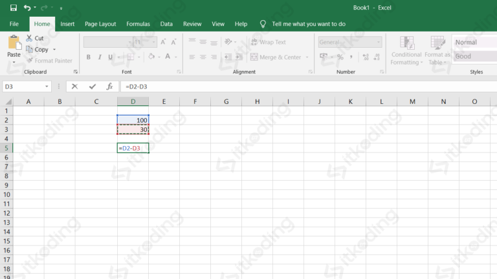Click the Tell me what you want to do box
This screenshot has height=279, width=497.
[309, 24]
